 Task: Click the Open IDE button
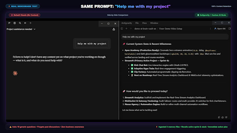pyautogui.click(x=220, y=28)
